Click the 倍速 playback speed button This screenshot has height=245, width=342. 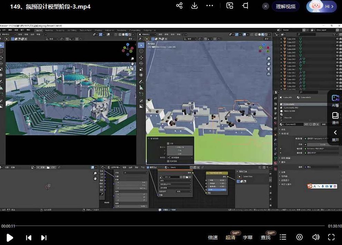click(212, 237)
